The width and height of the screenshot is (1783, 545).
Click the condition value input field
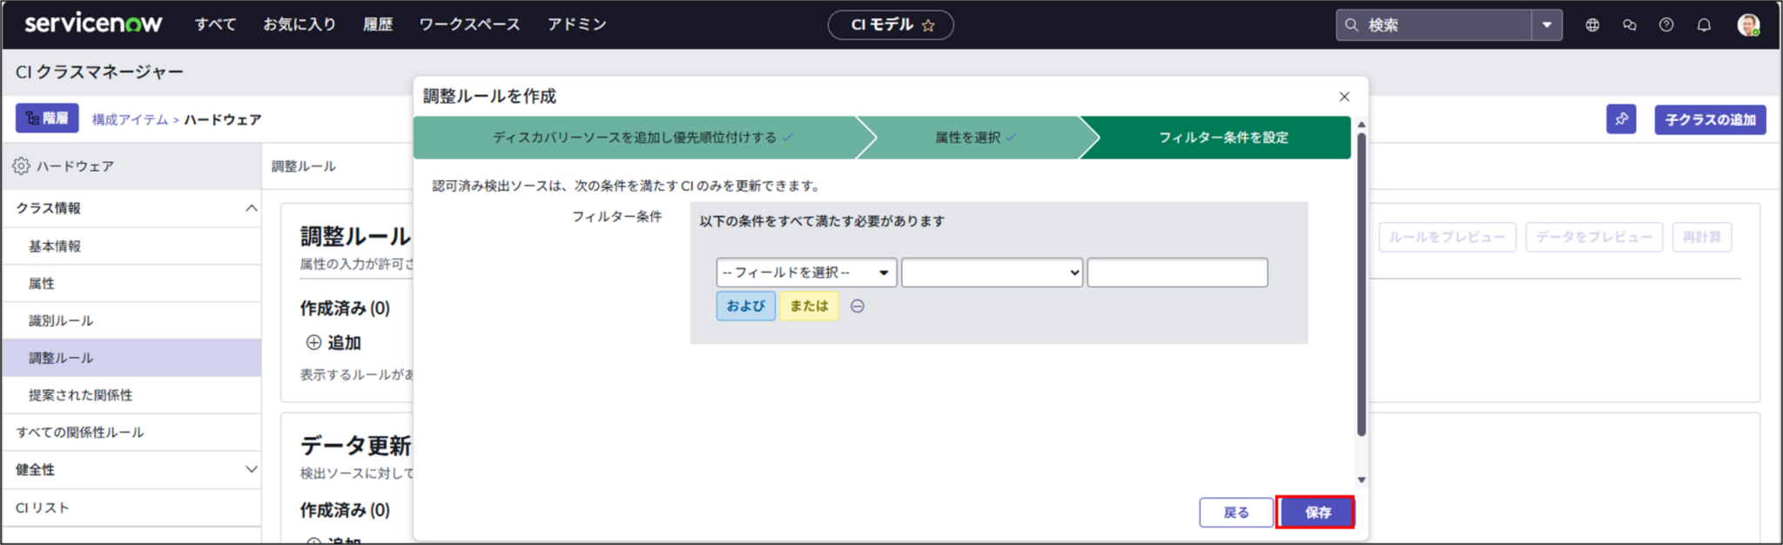pyautogui.click(x=1177, y=272)
